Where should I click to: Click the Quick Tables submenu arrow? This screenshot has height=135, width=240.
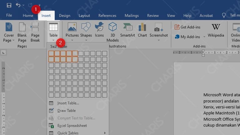pyautogui.click(x=105, y=133)
